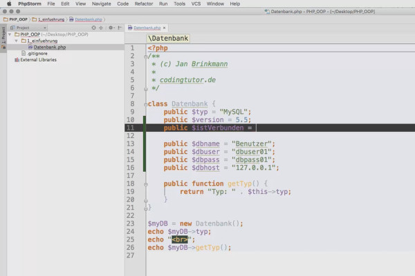415x276 pixels.
Task: Open the Tools menu
Action: click(x=179, y=3)
